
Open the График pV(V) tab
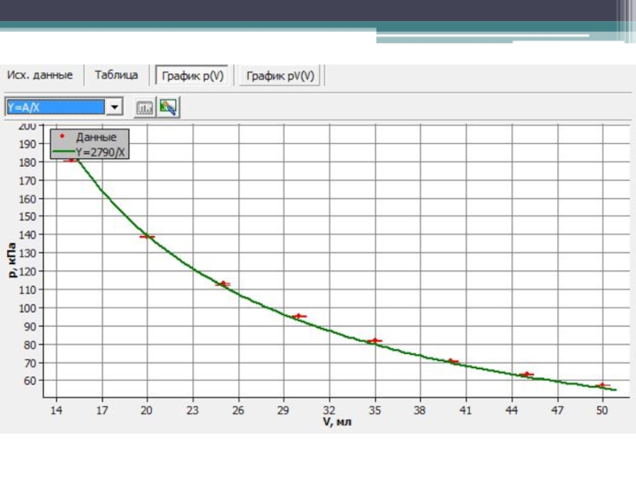[x=280, y=76]
